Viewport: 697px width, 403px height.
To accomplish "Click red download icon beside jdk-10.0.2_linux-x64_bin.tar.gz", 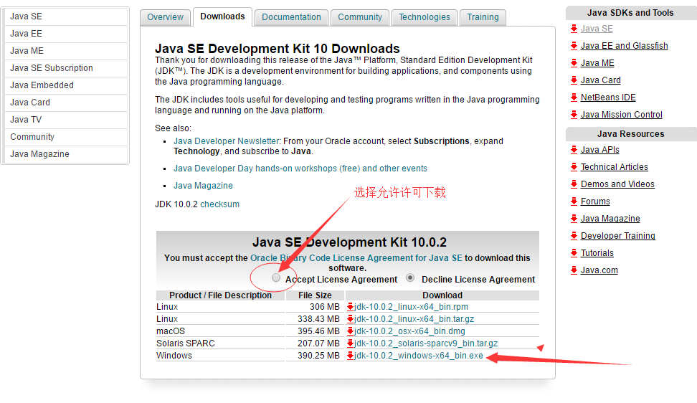I will point(350,319).
